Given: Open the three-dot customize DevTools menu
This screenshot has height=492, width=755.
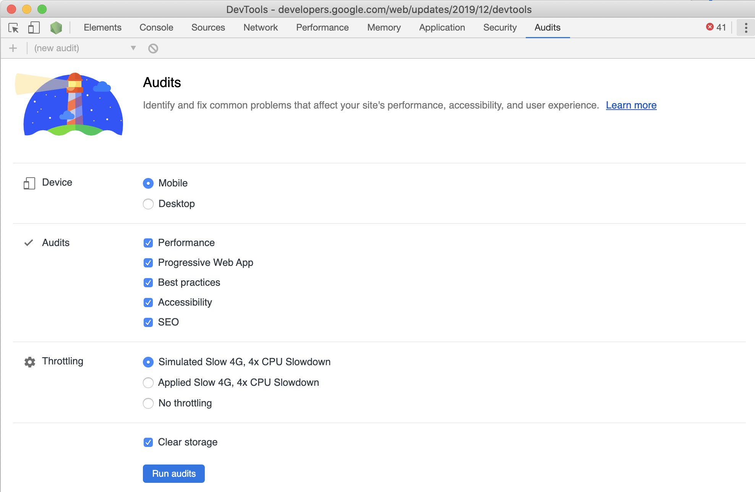Looking at the screenshot, I should coord(745,28).
